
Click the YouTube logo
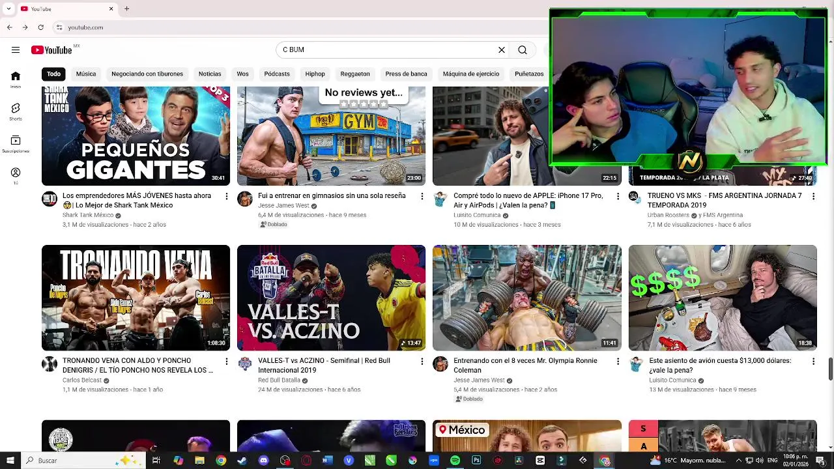pos(51,50)
